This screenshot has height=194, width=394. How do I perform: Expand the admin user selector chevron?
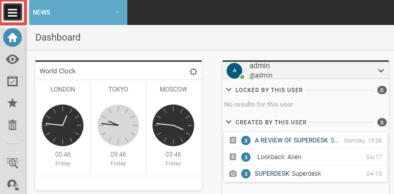pyautogui.click(x=381, y=71)
